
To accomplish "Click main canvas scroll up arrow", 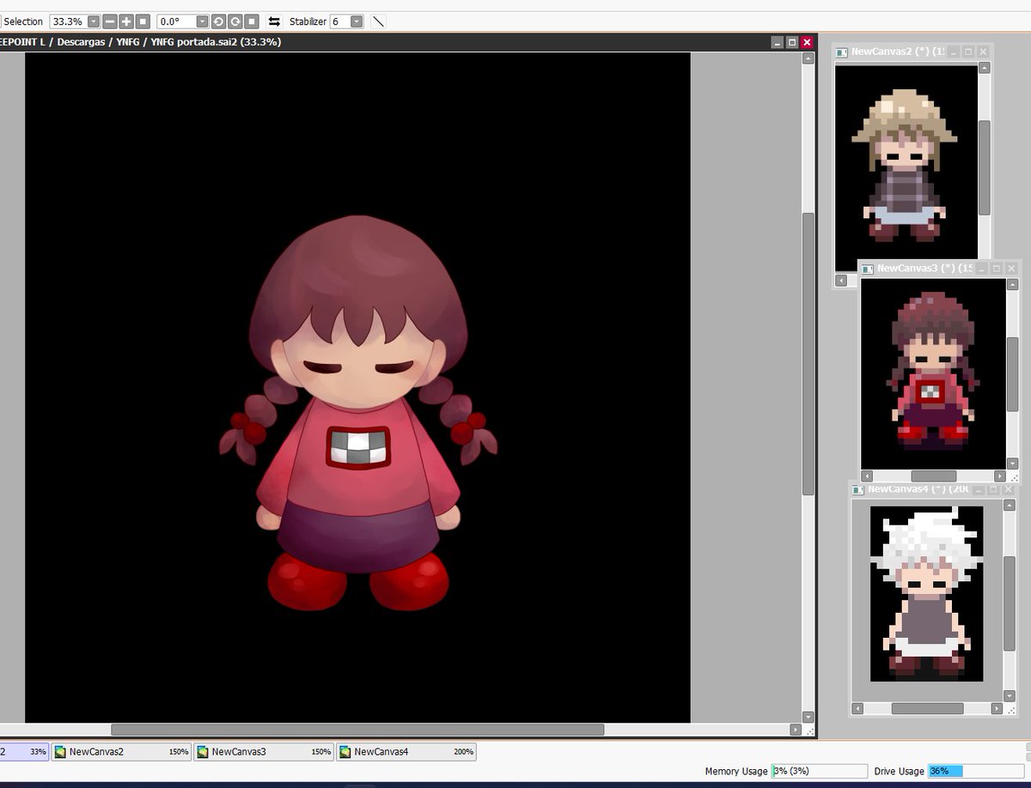I will (x=808, y=58).
